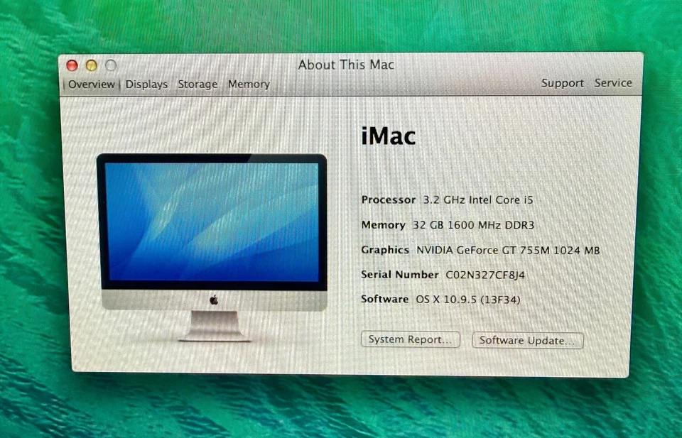682x438 pixels.
Task: Run Software Update
Action: [x=527, y=340]
